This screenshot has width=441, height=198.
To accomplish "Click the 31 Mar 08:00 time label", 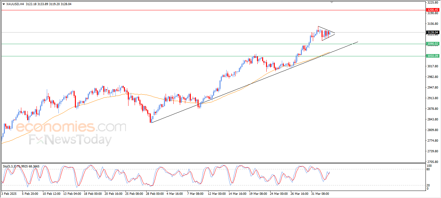I will pyautogui.click(x=321, y=194).
